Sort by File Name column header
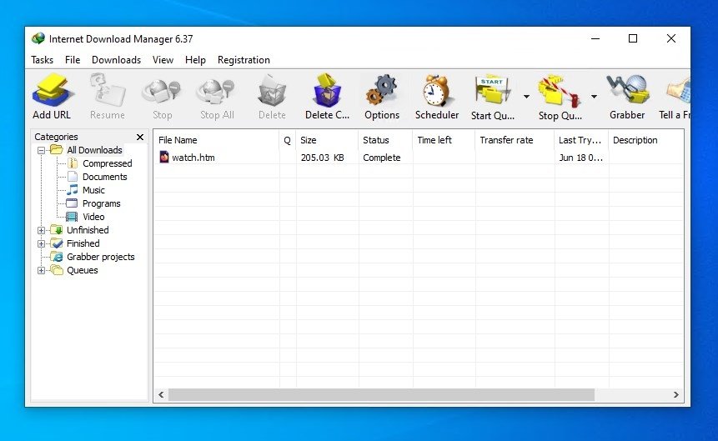This screenshot has width=718, height=441. (x=217, y=140)
